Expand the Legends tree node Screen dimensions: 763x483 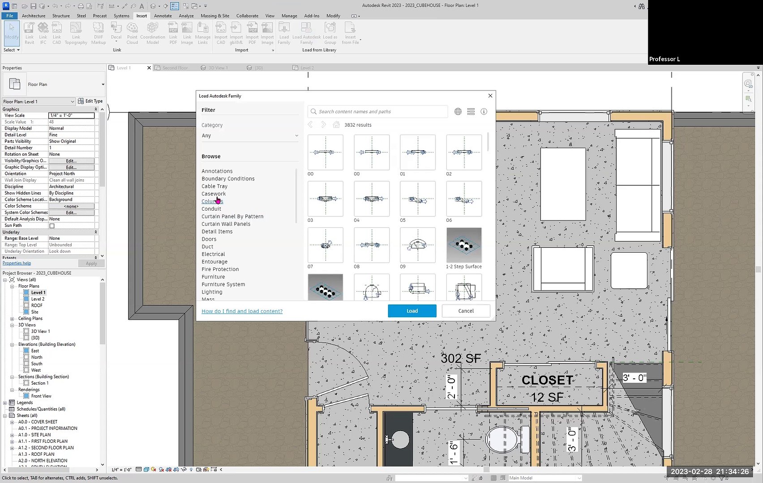pos(5,403)
